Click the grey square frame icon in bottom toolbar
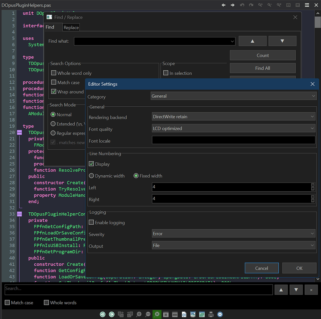 [x=166, y=314]
